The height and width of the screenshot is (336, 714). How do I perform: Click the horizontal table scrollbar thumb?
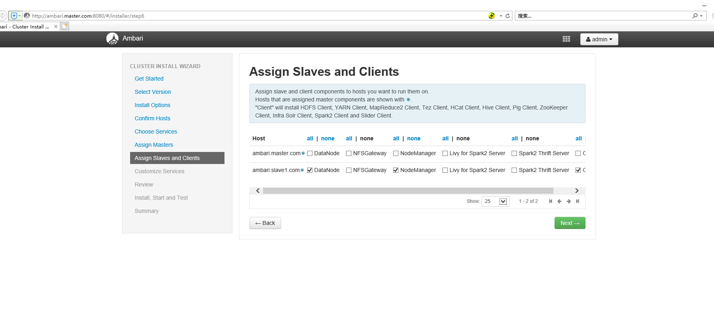[408, 191]
